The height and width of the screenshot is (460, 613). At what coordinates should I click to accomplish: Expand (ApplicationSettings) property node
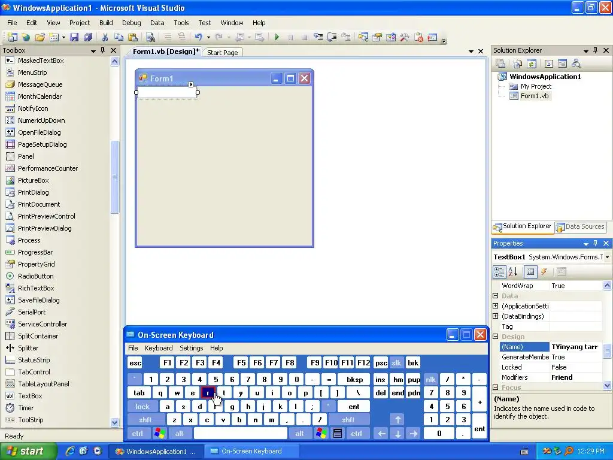pos(495,306)
